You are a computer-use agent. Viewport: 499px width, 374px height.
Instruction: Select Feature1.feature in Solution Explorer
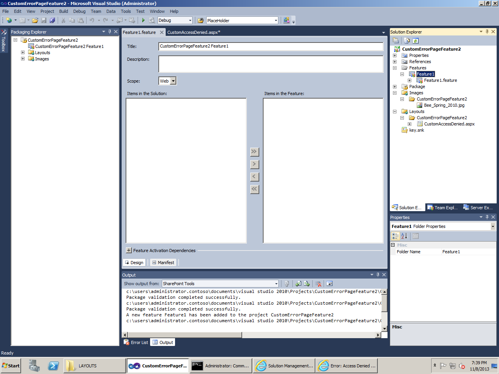(441, 80)
